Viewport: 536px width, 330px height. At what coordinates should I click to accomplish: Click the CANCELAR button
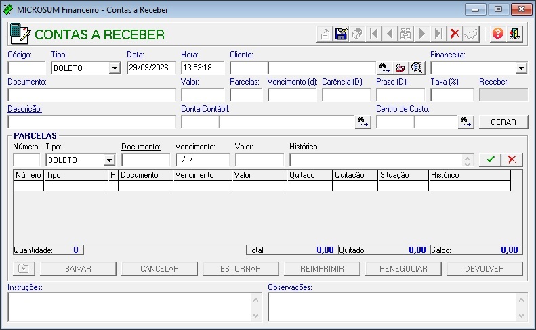(x=159, y=268)
